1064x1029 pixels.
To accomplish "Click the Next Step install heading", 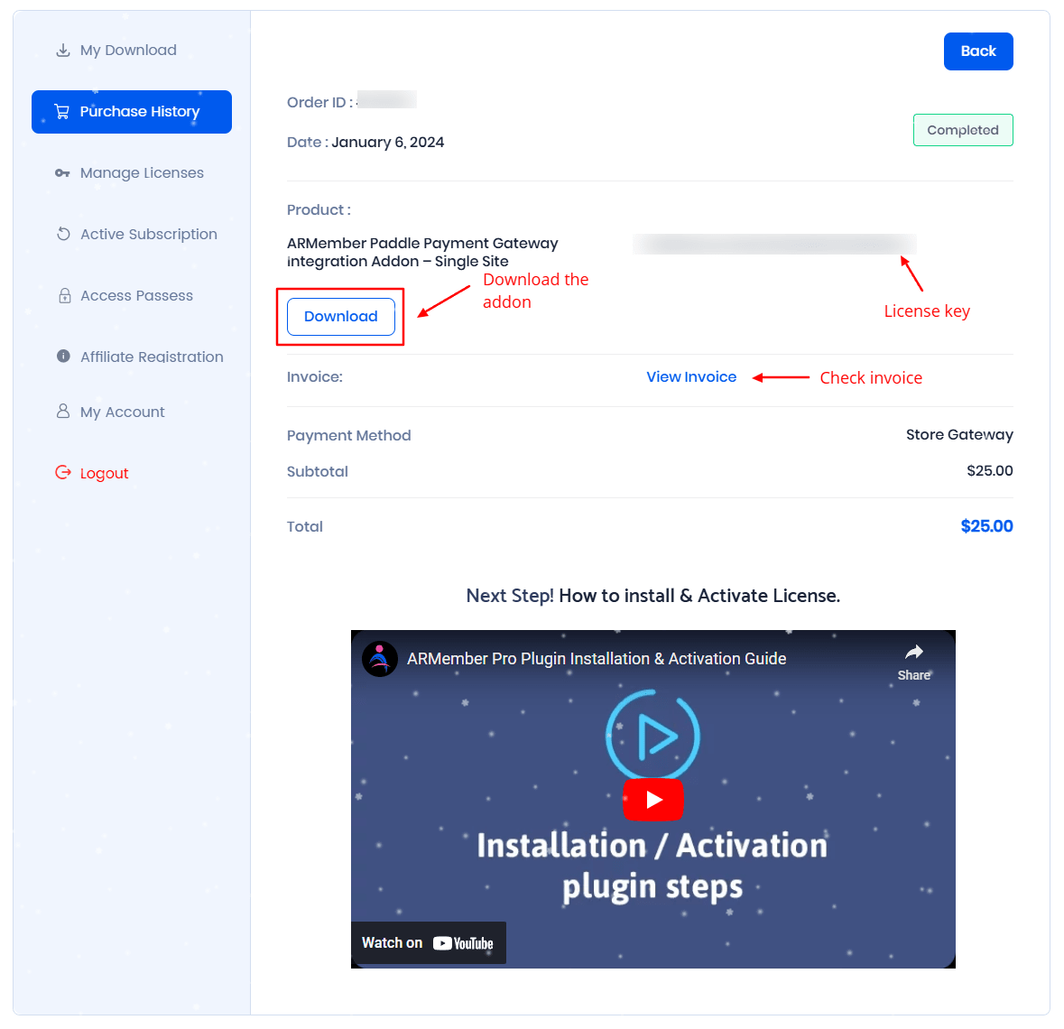I will [652, 596].
